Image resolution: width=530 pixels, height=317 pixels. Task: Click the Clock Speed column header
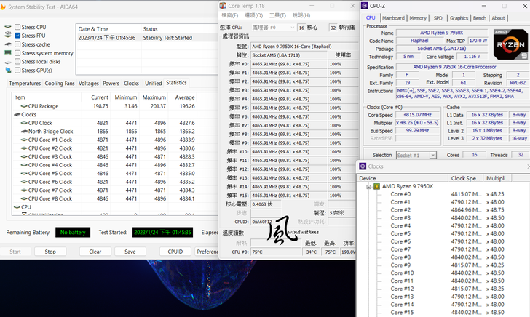tap(467, 177)
